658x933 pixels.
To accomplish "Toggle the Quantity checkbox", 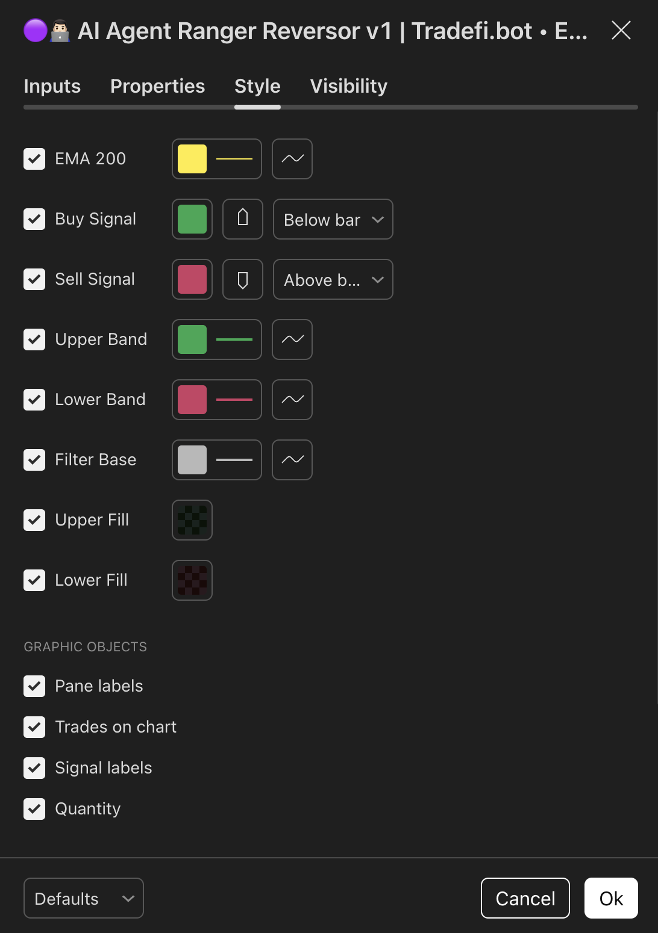I will [34, 809].
